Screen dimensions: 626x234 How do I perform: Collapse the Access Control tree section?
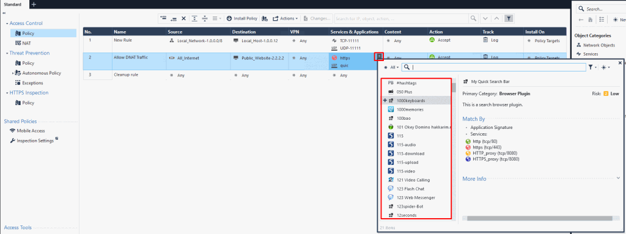[x=7, y=24]
